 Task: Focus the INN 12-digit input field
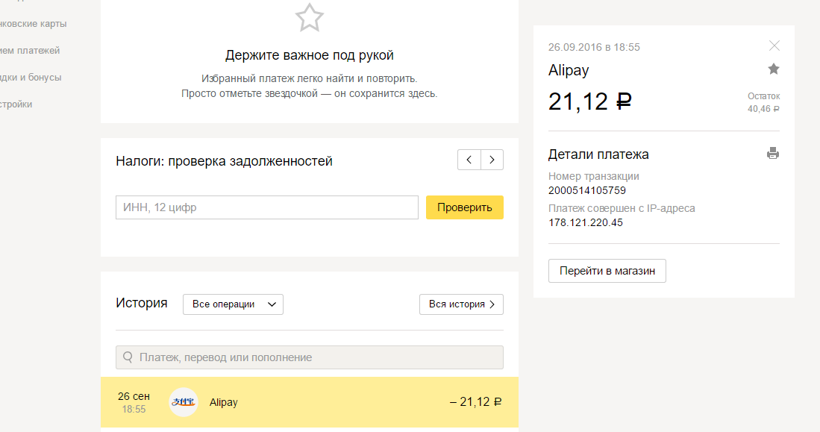click(266, 207)
